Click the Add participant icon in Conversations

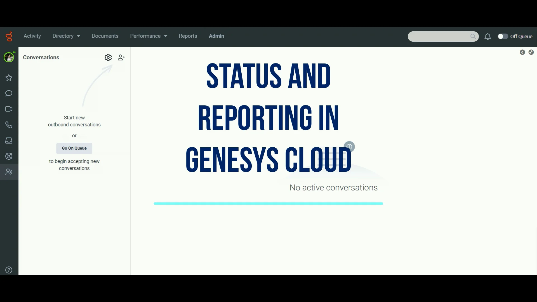121,57
